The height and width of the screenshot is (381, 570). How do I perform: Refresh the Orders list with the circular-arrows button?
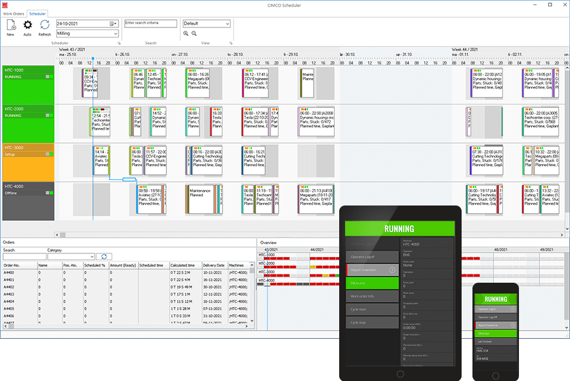tap(104, 257)
